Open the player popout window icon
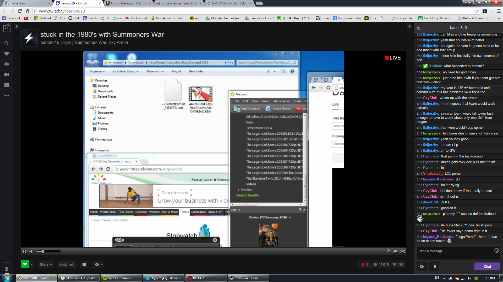The height and width of the screenshot is (282, 503). click(395, 251)
